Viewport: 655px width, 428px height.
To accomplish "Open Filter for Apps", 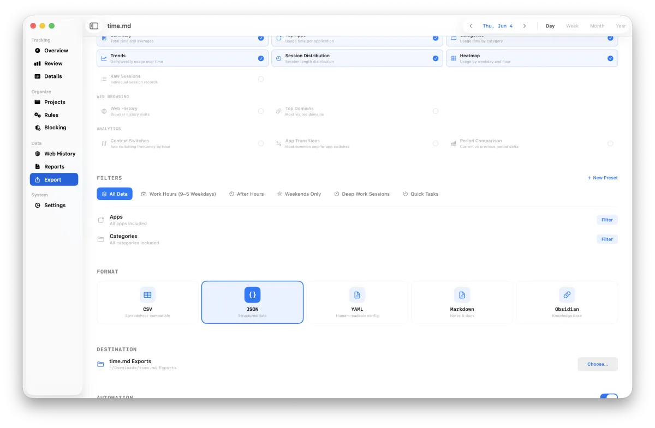I will (607, 220).
